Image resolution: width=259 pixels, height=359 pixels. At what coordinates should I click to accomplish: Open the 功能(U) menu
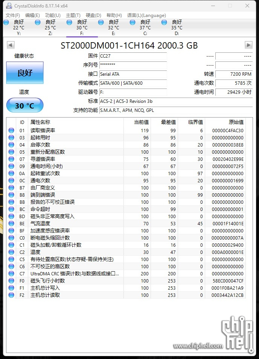[53, 15]
